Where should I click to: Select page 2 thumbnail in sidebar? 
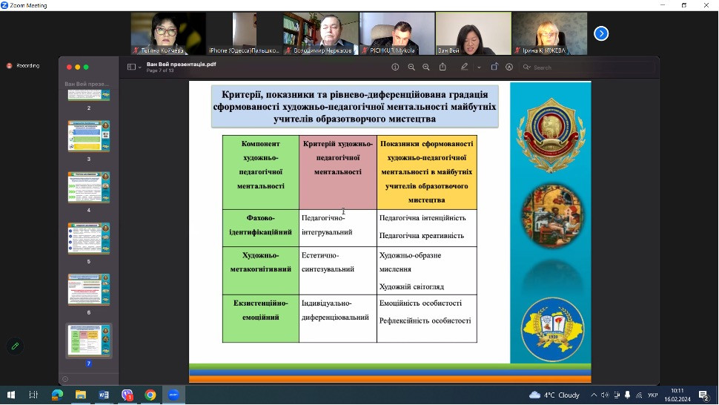[x=88, y=96]
